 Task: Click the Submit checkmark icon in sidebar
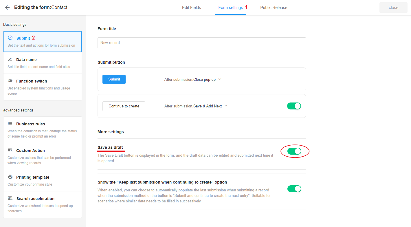10,38
